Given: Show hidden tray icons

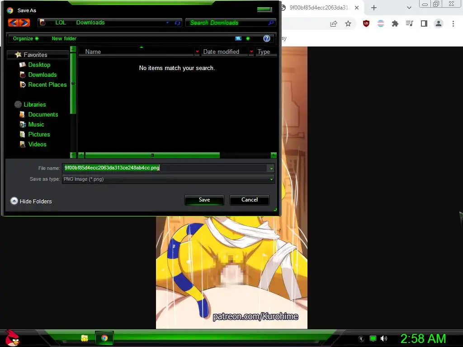Looking at the screenshot, I should click(x=361, y=339).
